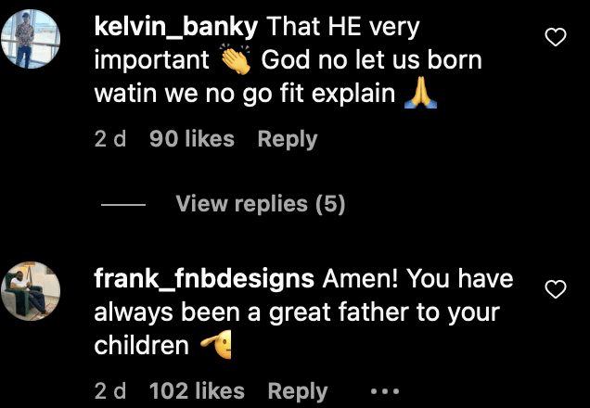Open frank_fnbdesigns's profile picture
Screen dimensions: 590x408
[x=32, y=291]
